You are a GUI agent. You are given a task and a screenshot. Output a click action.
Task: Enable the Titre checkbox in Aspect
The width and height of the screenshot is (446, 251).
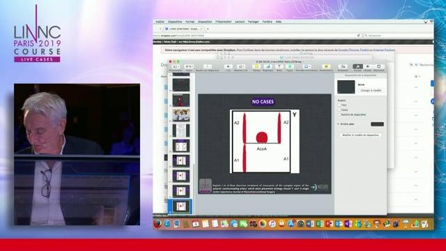[x=339, y=105]
